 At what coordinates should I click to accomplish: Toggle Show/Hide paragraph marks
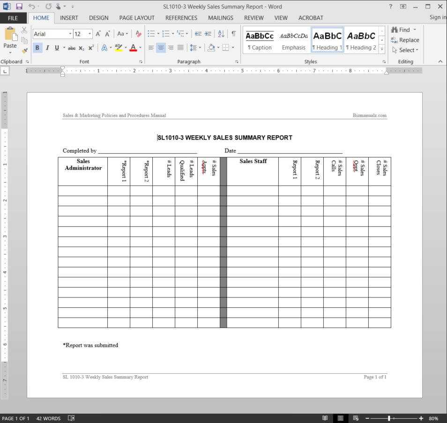(x=233, y=34)
